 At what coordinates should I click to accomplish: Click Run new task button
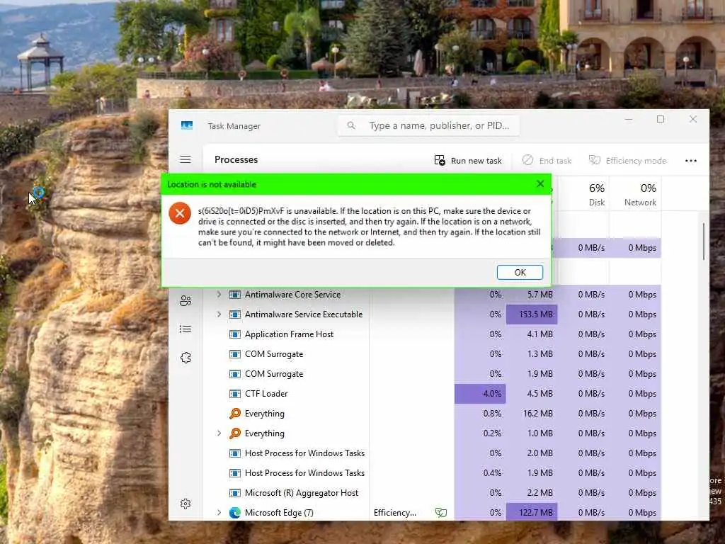(467, 161)
